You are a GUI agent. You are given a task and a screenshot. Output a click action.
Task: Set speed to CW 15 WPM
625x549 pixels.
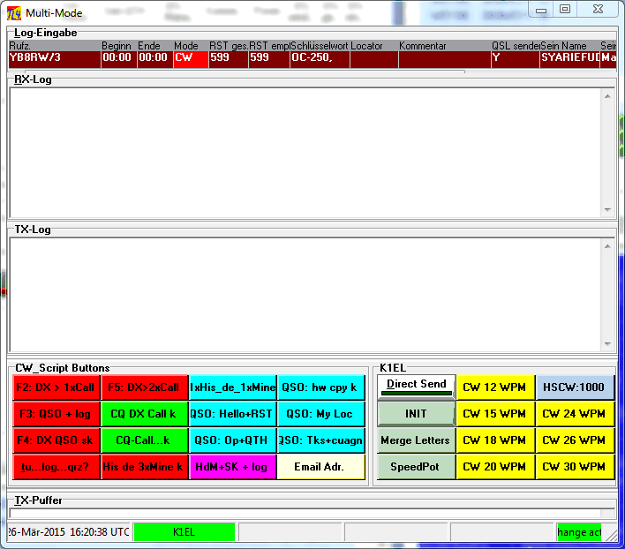[495, 414]
